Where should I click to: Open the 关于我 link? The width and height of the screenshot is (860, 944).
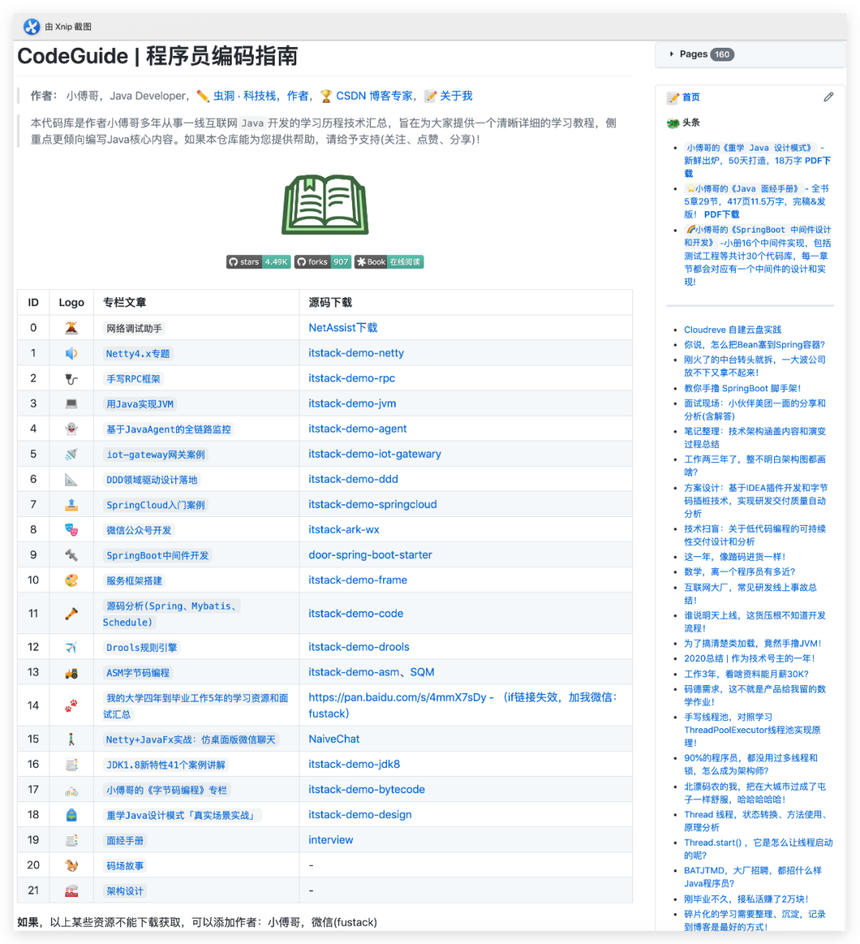click(x=455, y=96)
